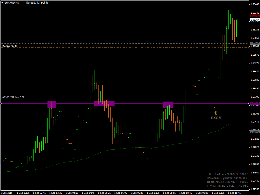
Task: Select the rightmost purple rectangle zone
Action: [168, 105]
